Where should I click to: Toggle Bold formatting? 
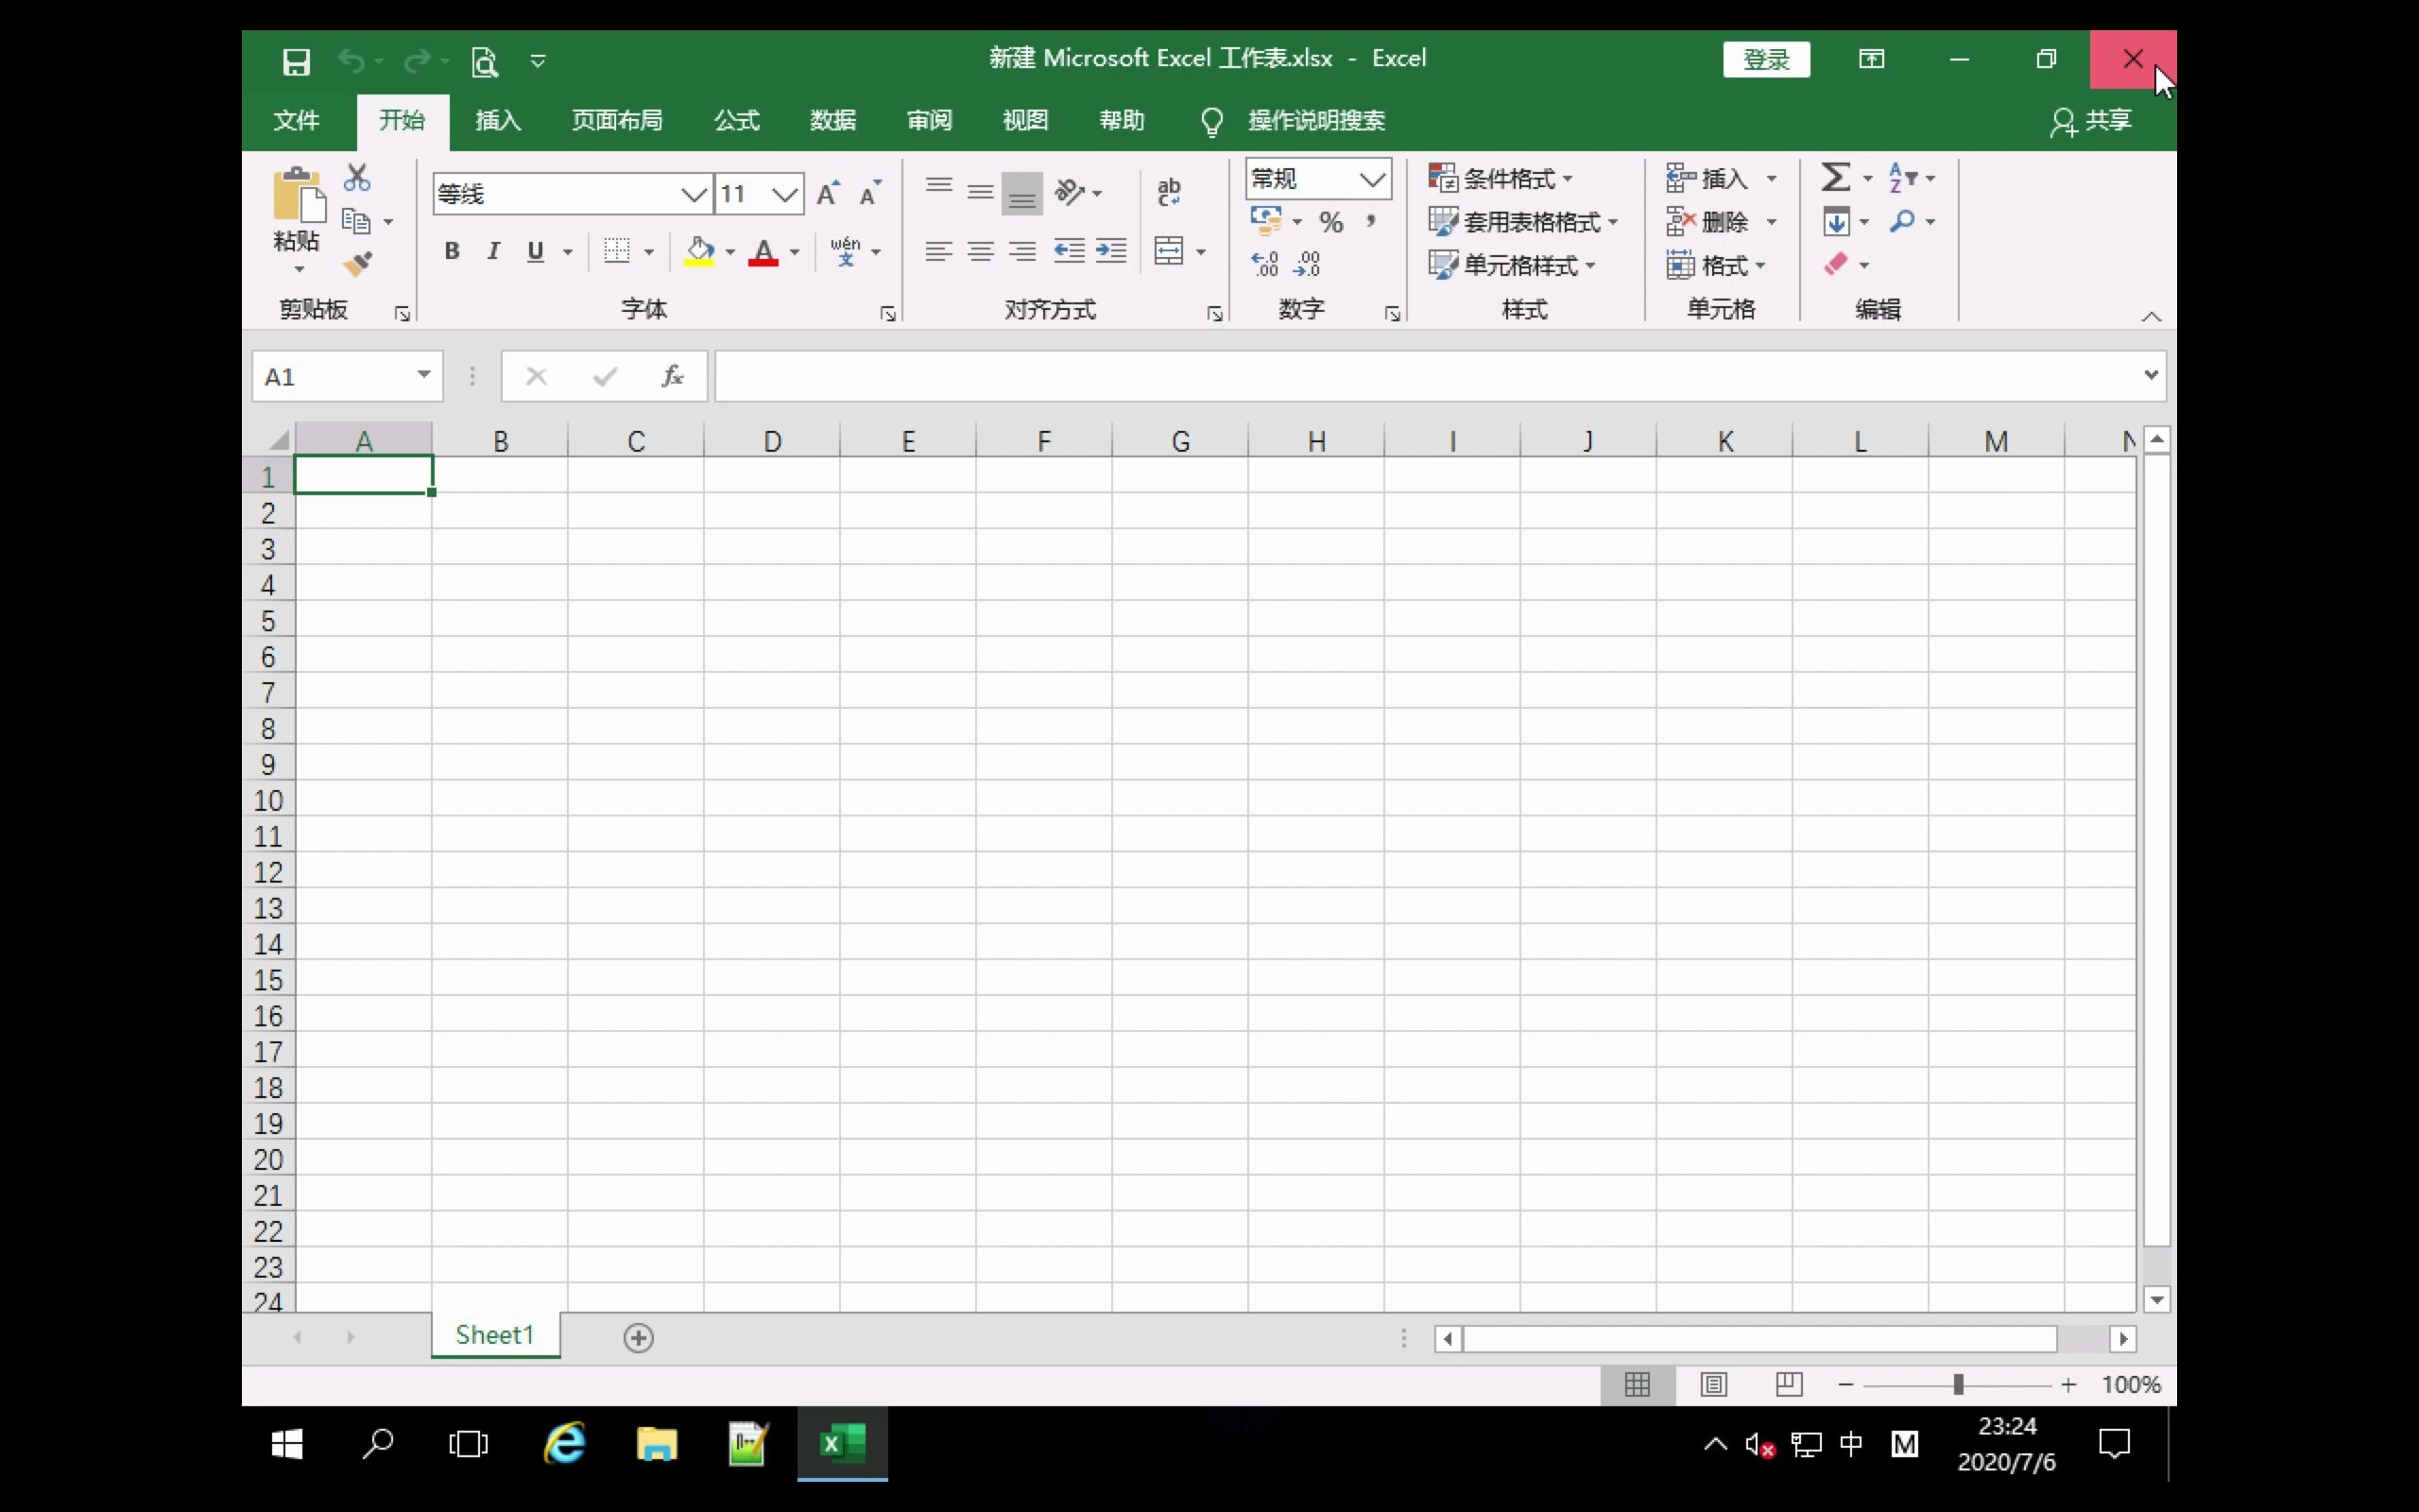pos(452,251)
